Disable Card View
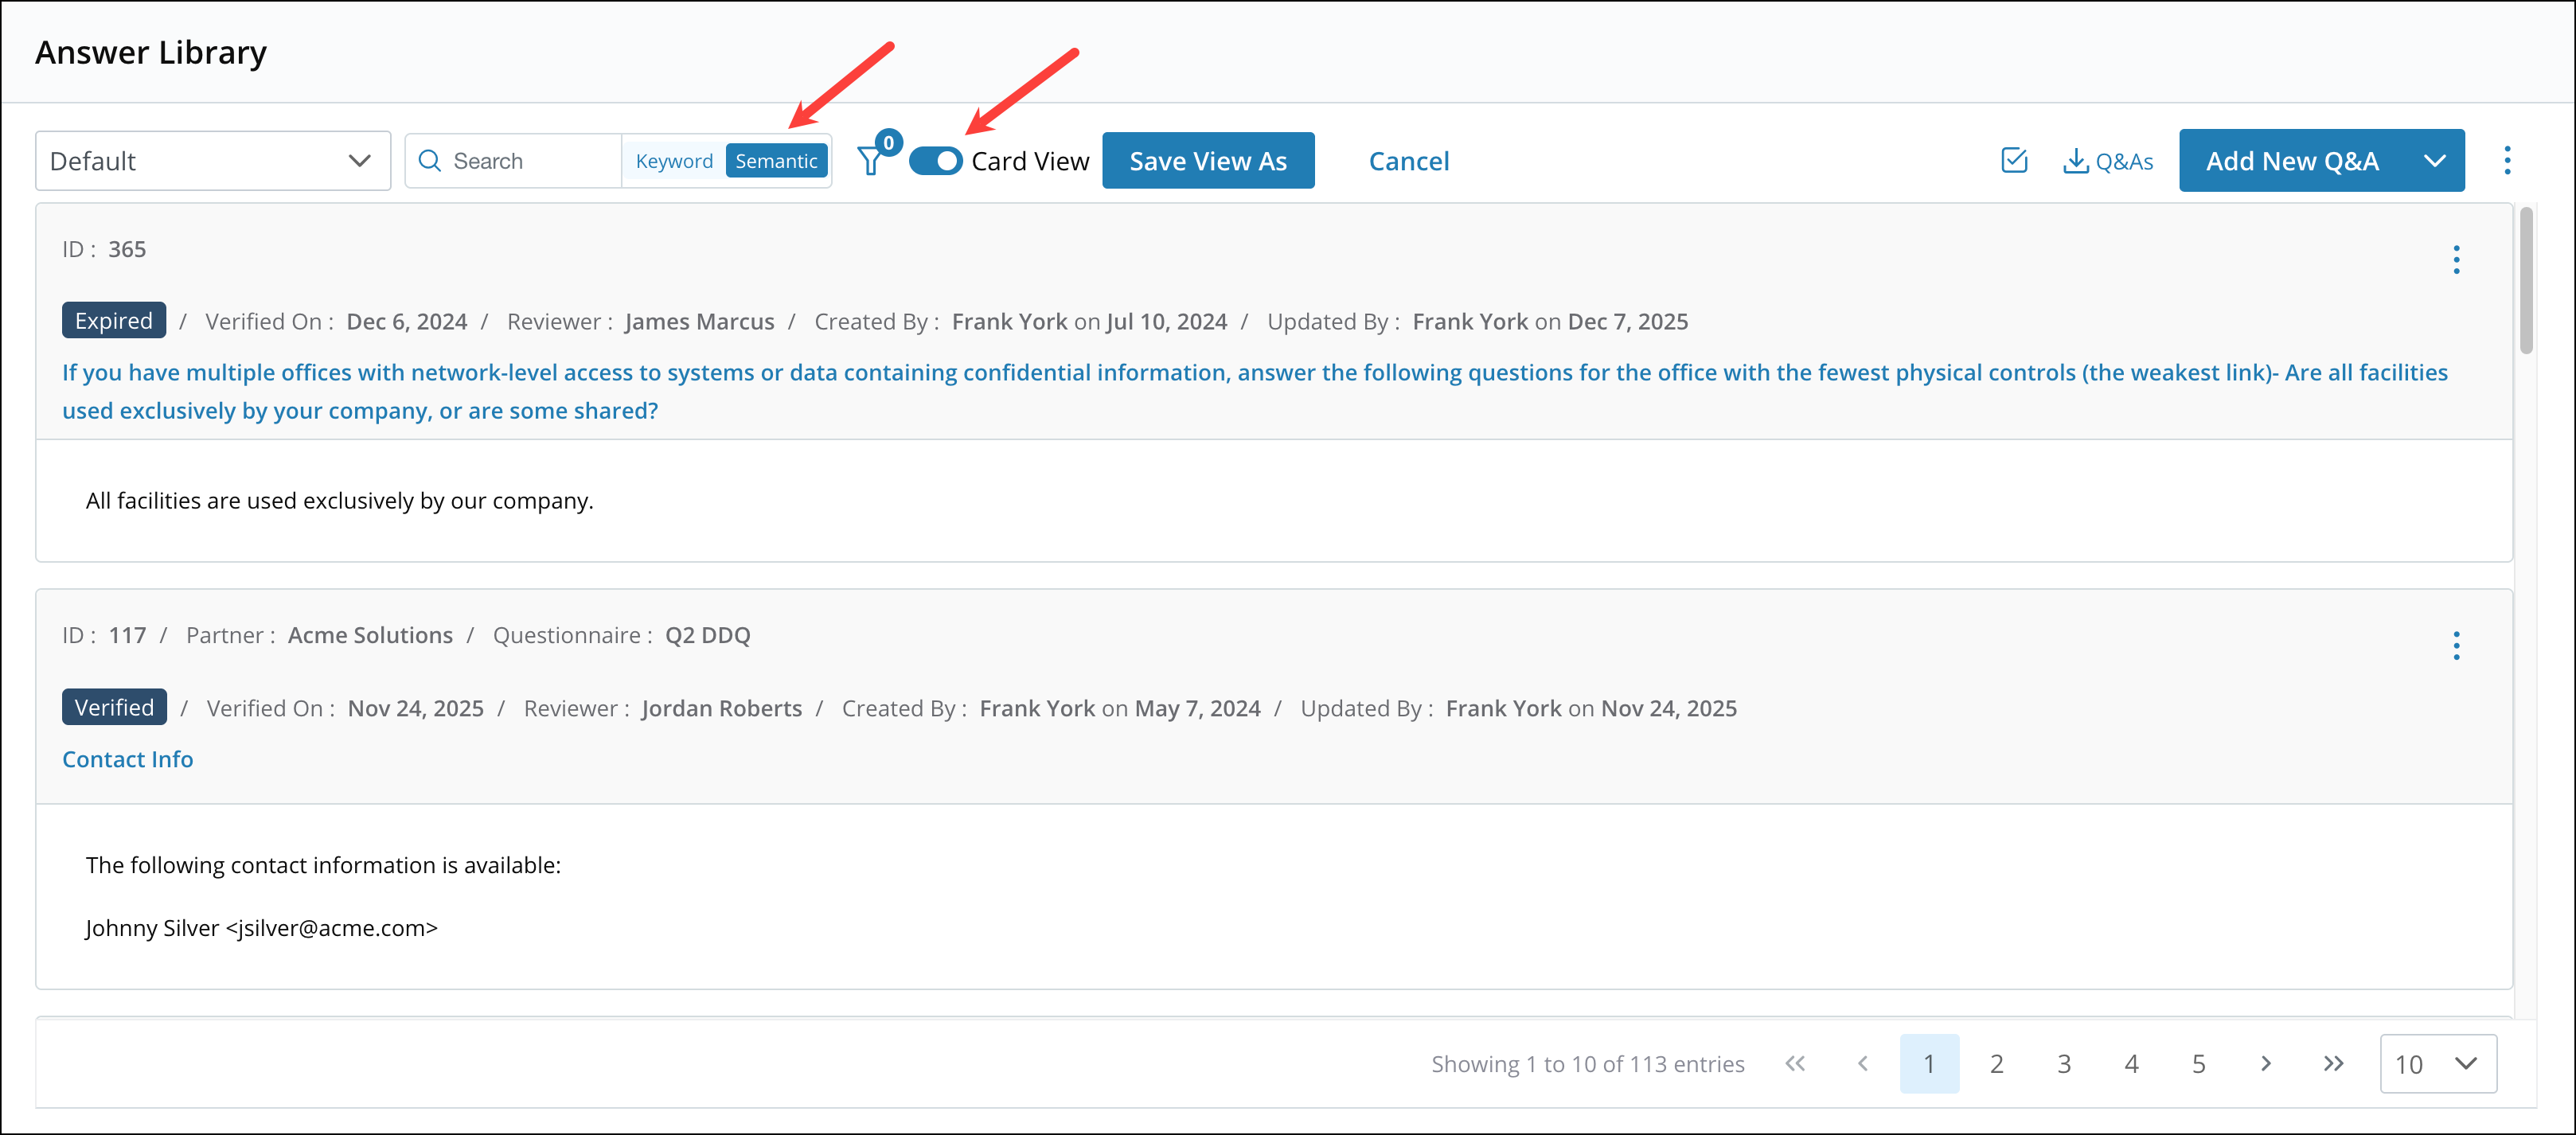 (936, 160)
